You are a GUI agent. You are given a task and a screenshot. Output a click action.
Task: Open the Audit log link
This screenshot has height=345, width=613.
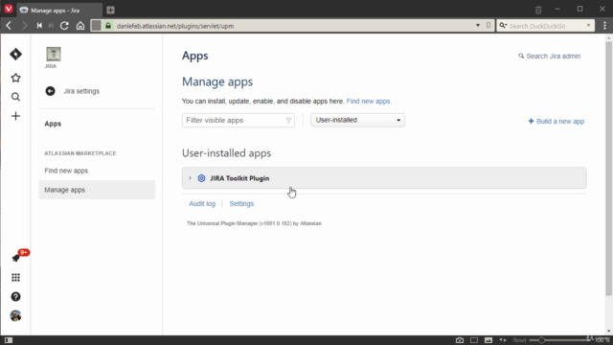202,204
